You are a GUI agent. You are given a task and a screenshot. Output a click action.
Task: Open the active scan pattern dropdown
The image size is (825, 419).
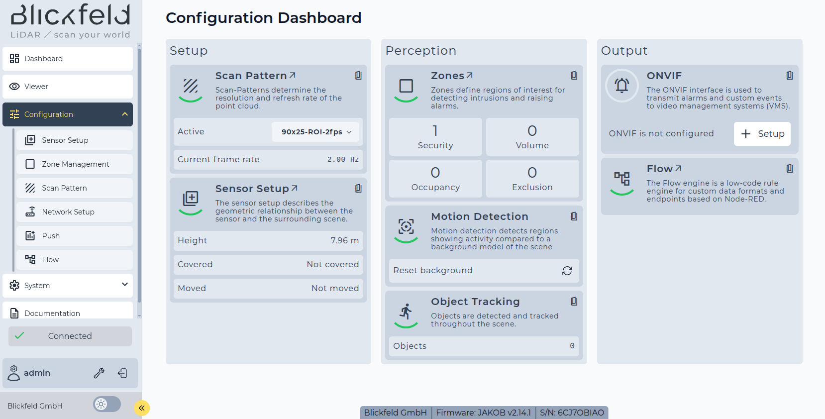[315, 132]
